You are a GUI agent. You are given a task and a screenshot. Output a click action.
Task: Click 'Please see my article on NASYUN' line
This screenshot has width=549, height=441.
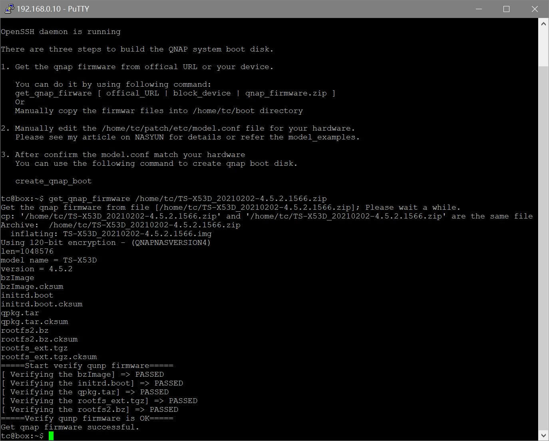click(x=187, y=137)
